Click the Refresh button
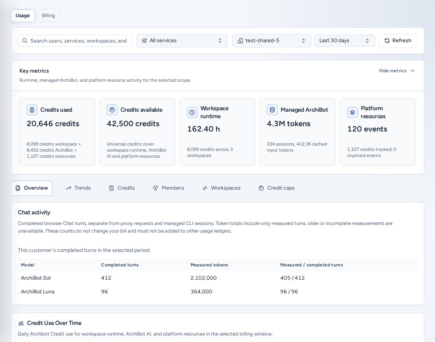The height and width of the screenshot is (342, 435). tap(398, 41)
